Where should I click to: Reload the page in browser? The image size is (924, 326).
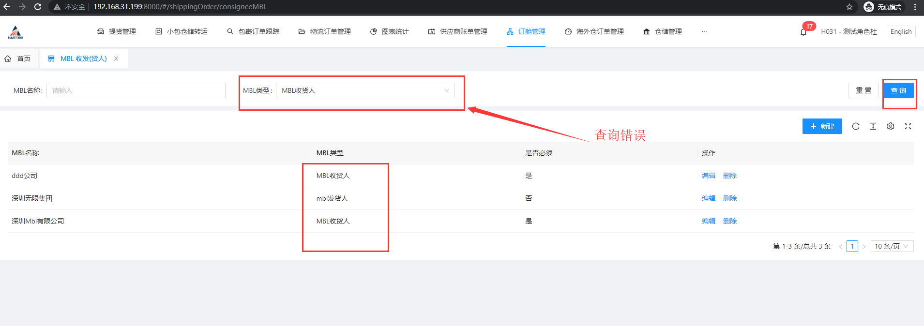[x=38, y=7]
